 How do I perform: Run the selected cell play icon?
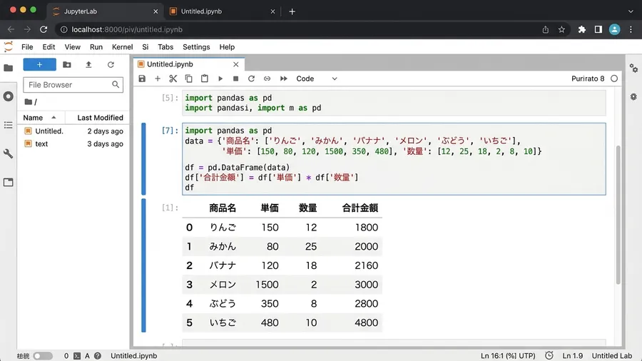[x=220, y=78]
